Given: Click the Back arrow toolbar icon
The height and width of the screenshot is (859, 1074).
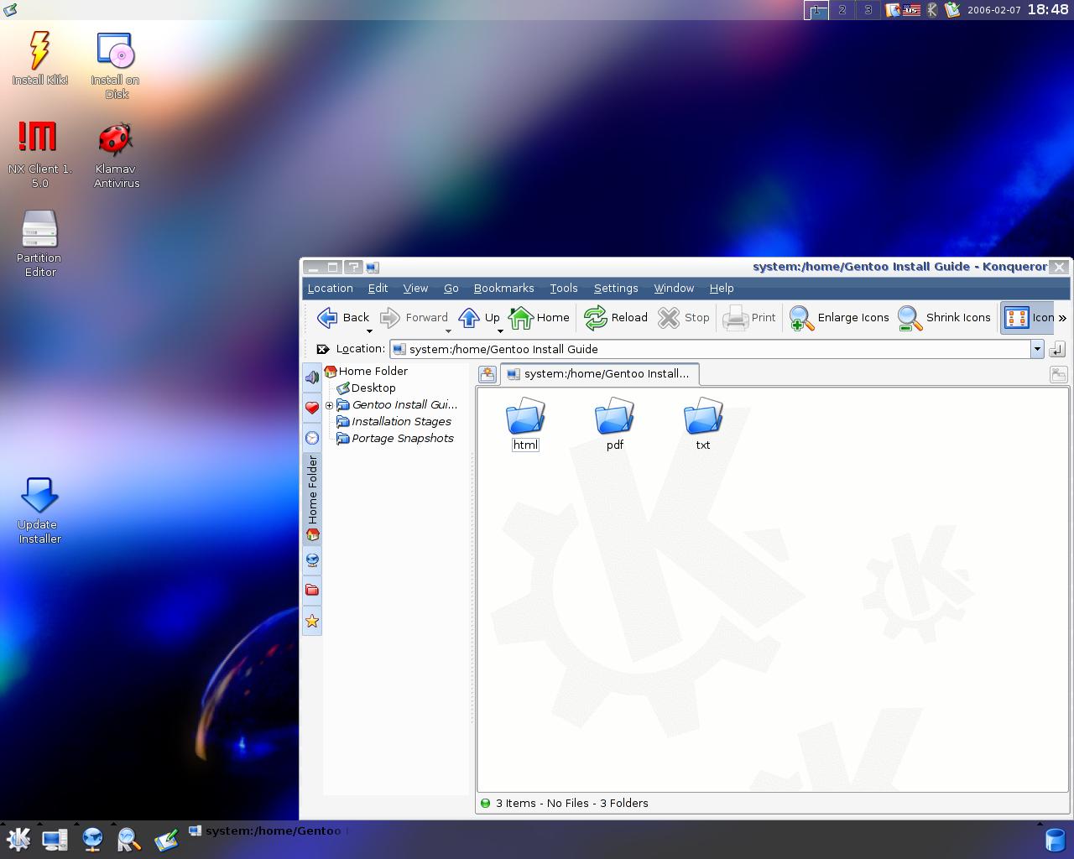Looking at the screenshot, I should 327,317.
